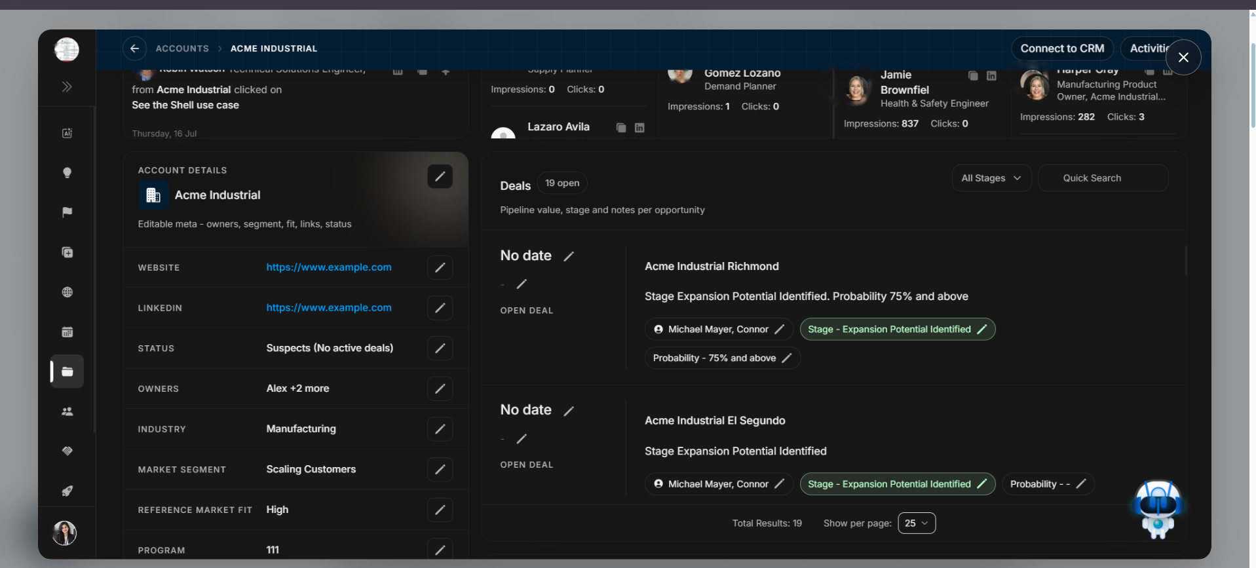The width and height of the screenshot is (1256, 568).
Task: Edit the Owners field
Action: [440, 388]
